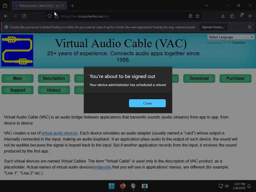256x192 pixels.
Task: Open the Support navigation page
Action: click(17, 90)
